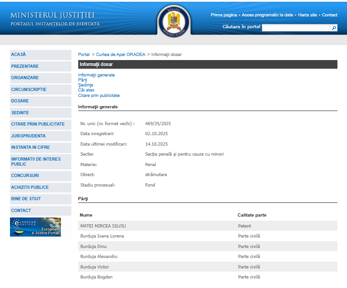347x288 pixels.
Task: Jump to the Părți anchor link
Action: [x=82, y=80]
